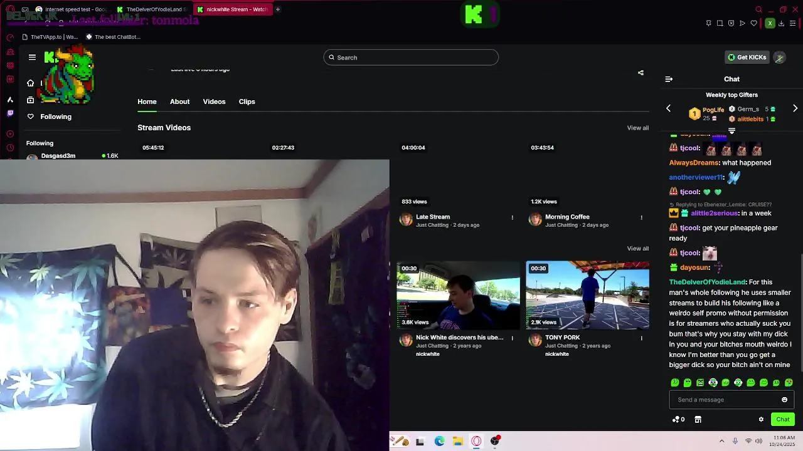803x451 pixels.
Task: Open Microsoft Edge from taskbar
Action: pyautogui.click(x=439, y=441)
